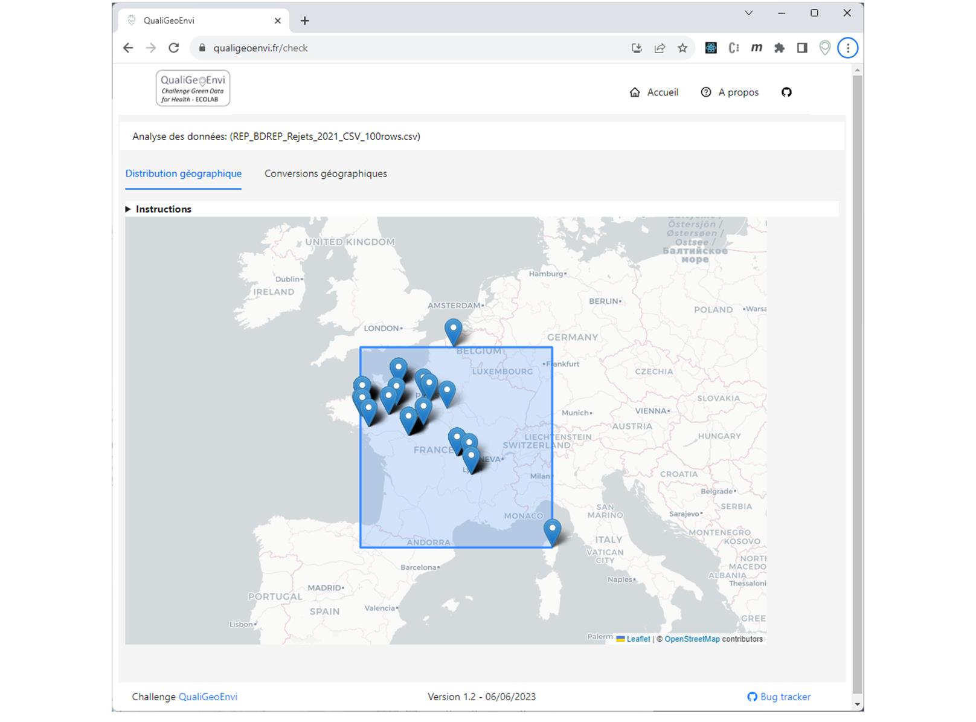Open Chrome's three-dot menu

pyautogui.click(x=847, y=48)
